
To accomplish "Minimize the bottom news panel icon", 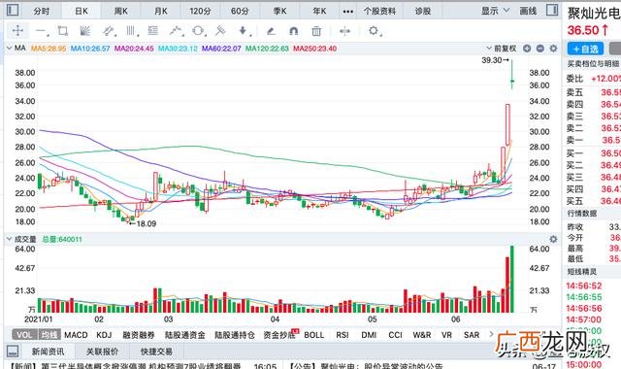I will pyautogui.click(x=13, y=352).
